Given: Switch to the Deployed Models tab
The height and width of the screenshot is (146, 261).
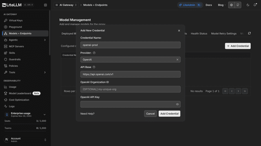Looking at the screenshot, I should (x=69, y=33).
